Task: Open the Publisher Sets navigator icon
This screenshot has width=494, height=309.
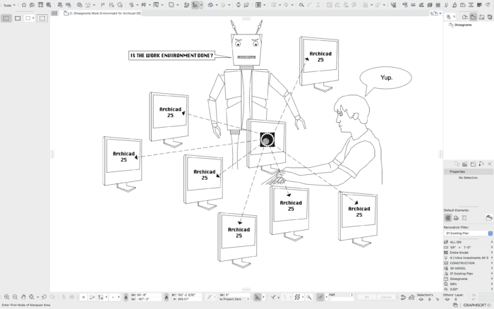Action: 490,17
